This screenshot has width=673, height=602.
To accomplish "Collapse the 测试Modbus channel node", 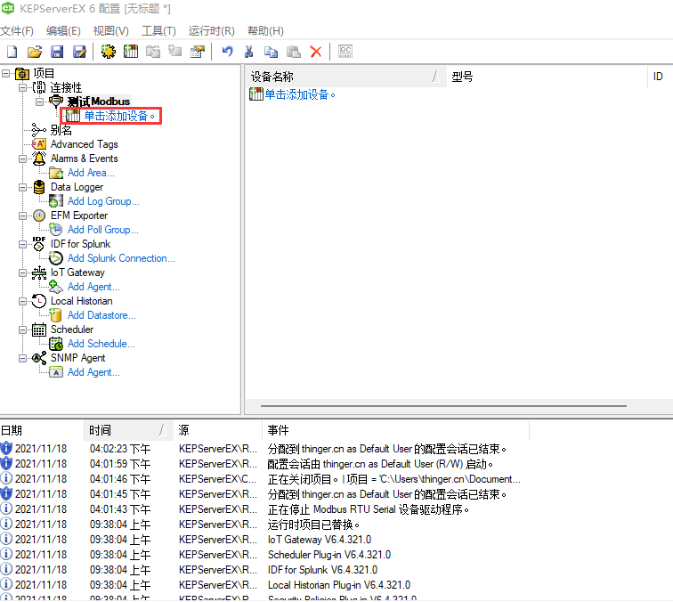I will pos(39,102).
